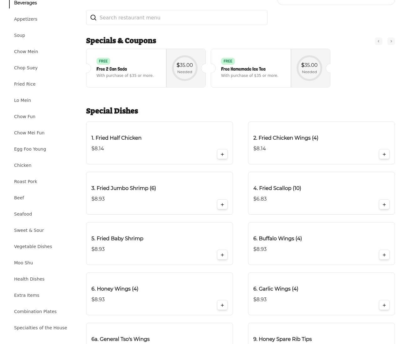Click the $8.14 price under Fried Half Chicken

(98, 148)
